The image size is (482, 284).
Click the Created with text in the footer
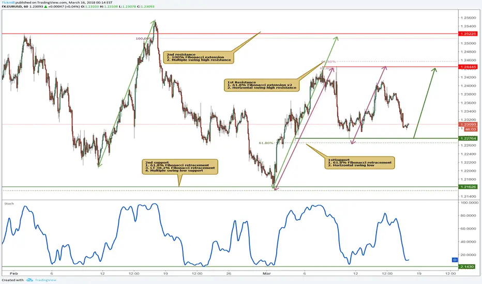[x=12, y=280]
